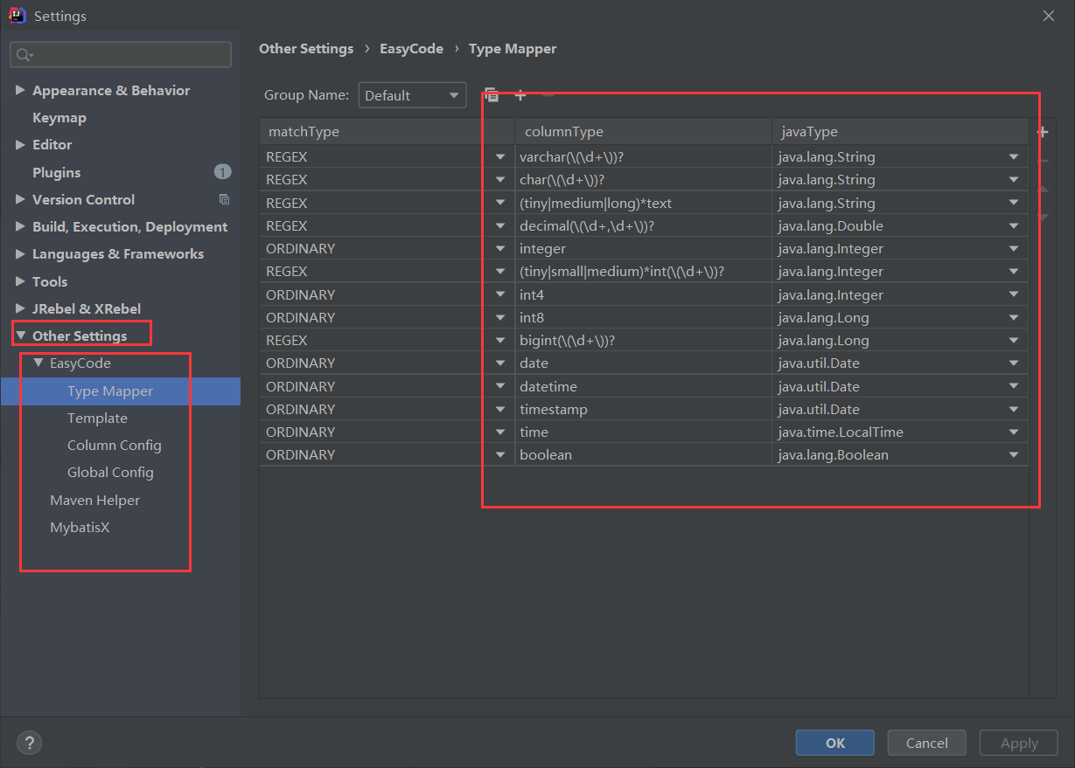Select Global Config under EasyCode

[x=110, y=473]
